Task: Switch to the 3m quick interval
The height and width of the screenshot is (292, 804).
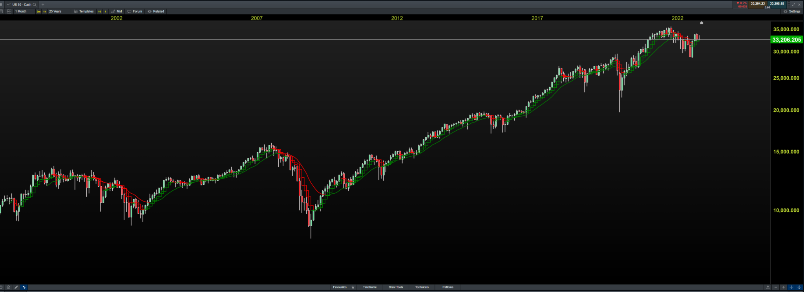Action: [x=38, y=11]
